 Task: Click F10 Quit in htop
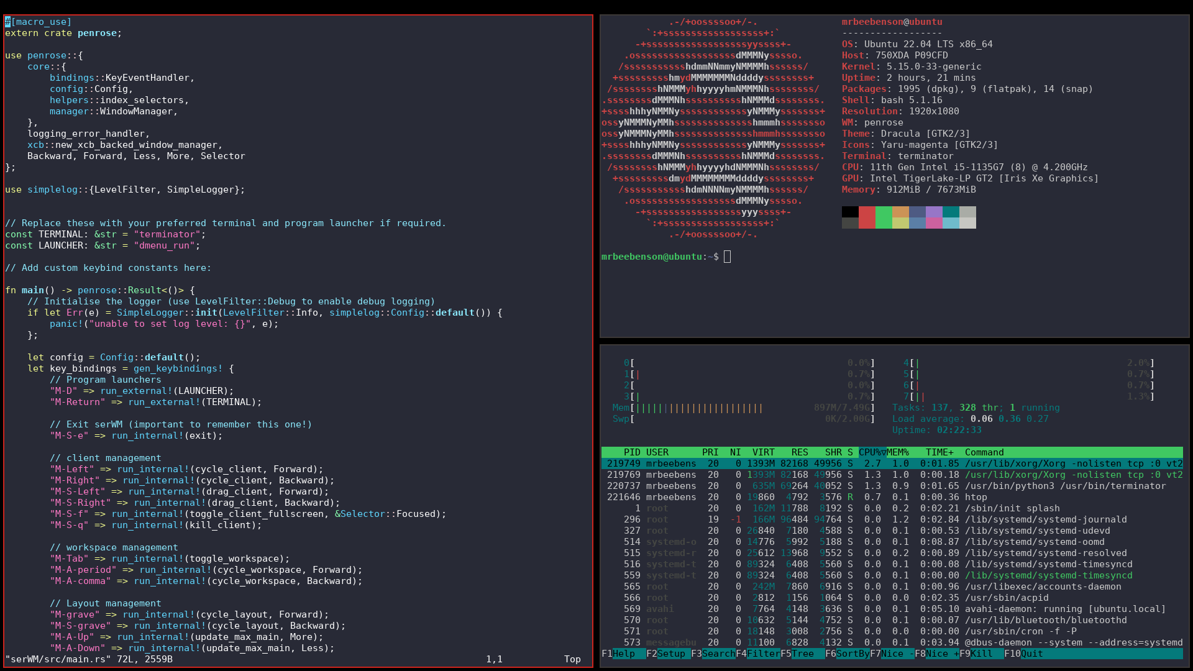(1032, 654)
